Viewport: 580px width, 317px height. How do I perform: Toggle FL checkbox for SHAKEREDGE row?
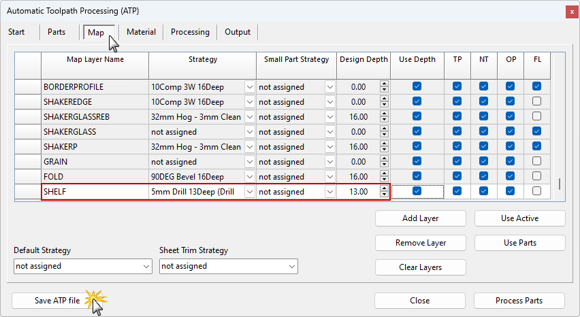pos(537,102)
